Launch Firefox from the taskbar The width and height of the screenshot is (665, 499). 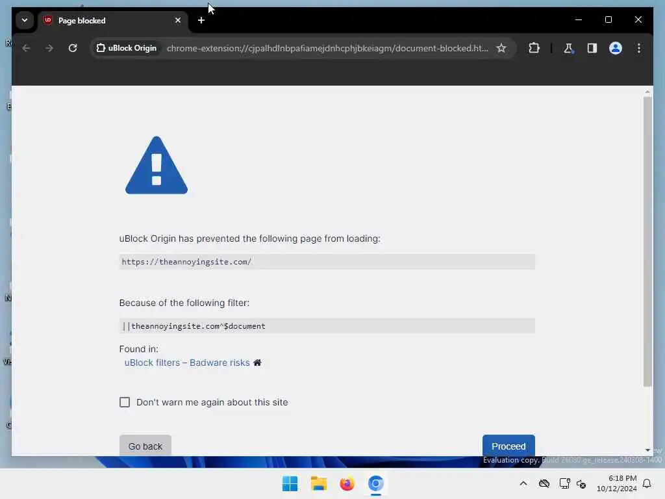(x=347, y=483)
